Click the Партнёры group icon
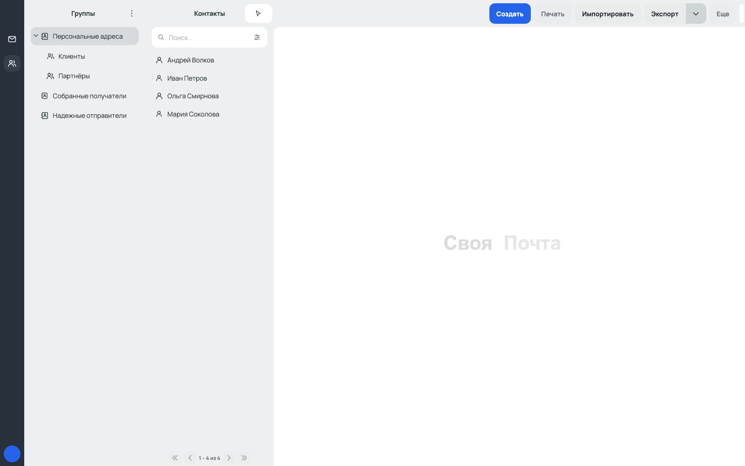 coord(50,76)
